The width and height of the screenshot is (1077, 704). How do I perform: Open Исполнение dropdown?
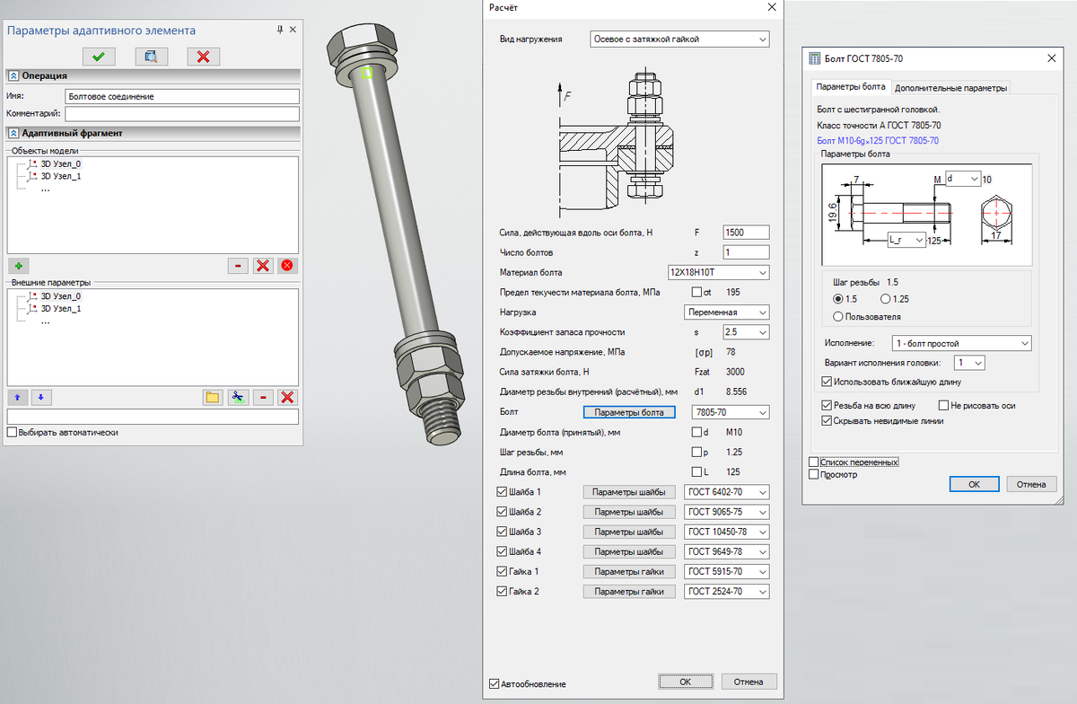(961, 343)
